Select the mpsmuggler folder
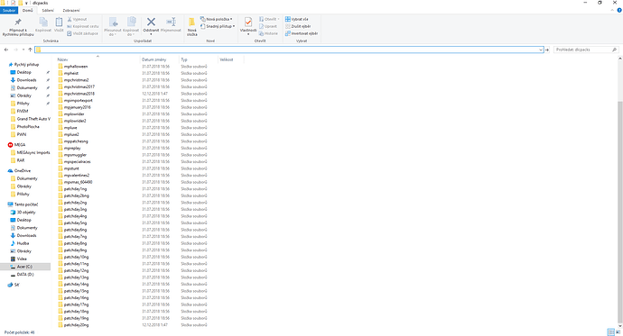Image resolution: width=623 pixels, height=336 pixels. (x=72, y=155)
